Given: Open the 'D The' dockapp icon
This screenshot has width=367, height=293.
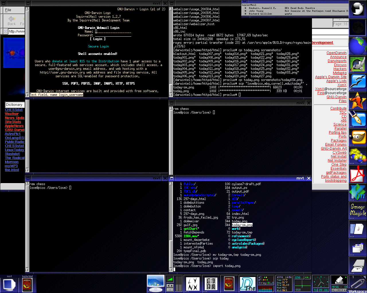Looking at the screenshot, I should (x=247, y=284).
